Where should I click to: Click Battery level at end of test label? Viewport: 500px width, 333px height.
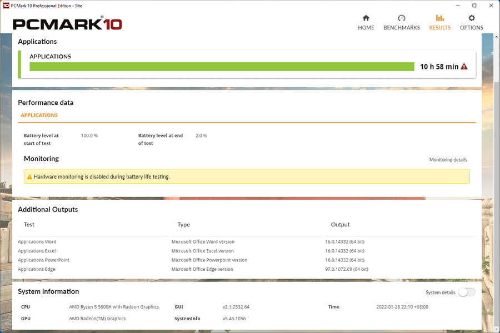(x=161, y=139)
